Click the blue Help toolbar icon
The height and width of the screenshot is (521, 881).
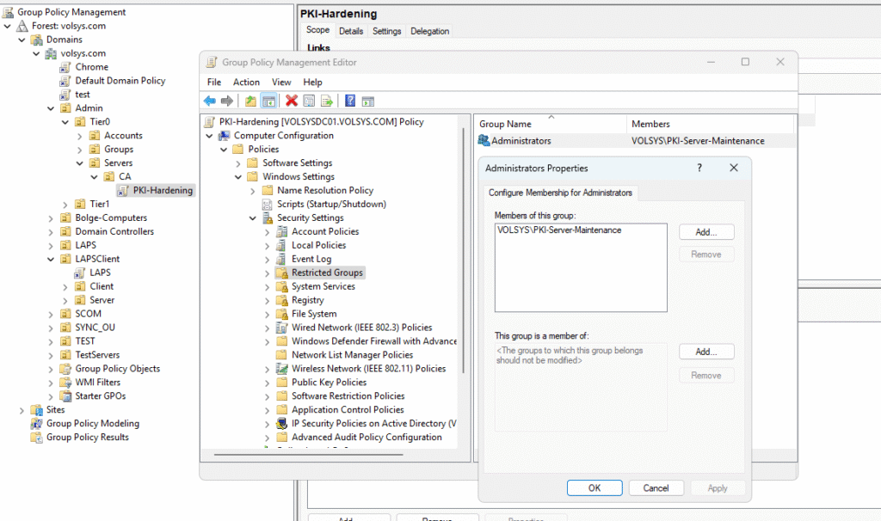point(350,101)
